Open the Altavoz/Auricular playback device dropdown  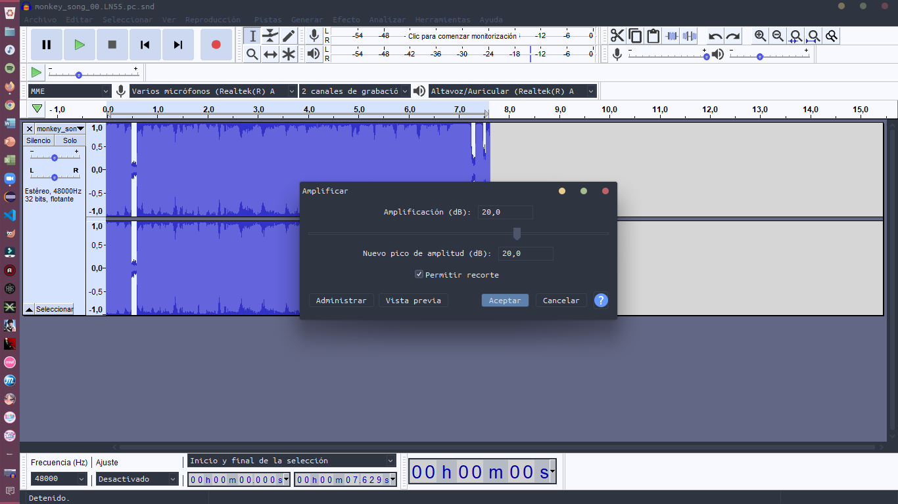(513, 91)
